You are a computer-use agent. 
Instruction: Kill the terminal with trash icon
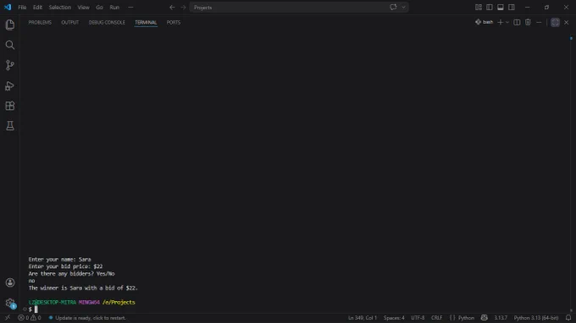click(528, 22)
